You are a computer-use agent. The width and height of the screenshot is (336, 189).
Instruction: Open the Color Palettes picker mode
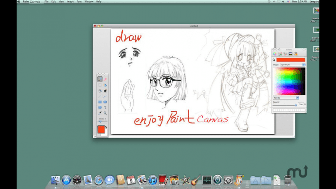tap(285, 54)
